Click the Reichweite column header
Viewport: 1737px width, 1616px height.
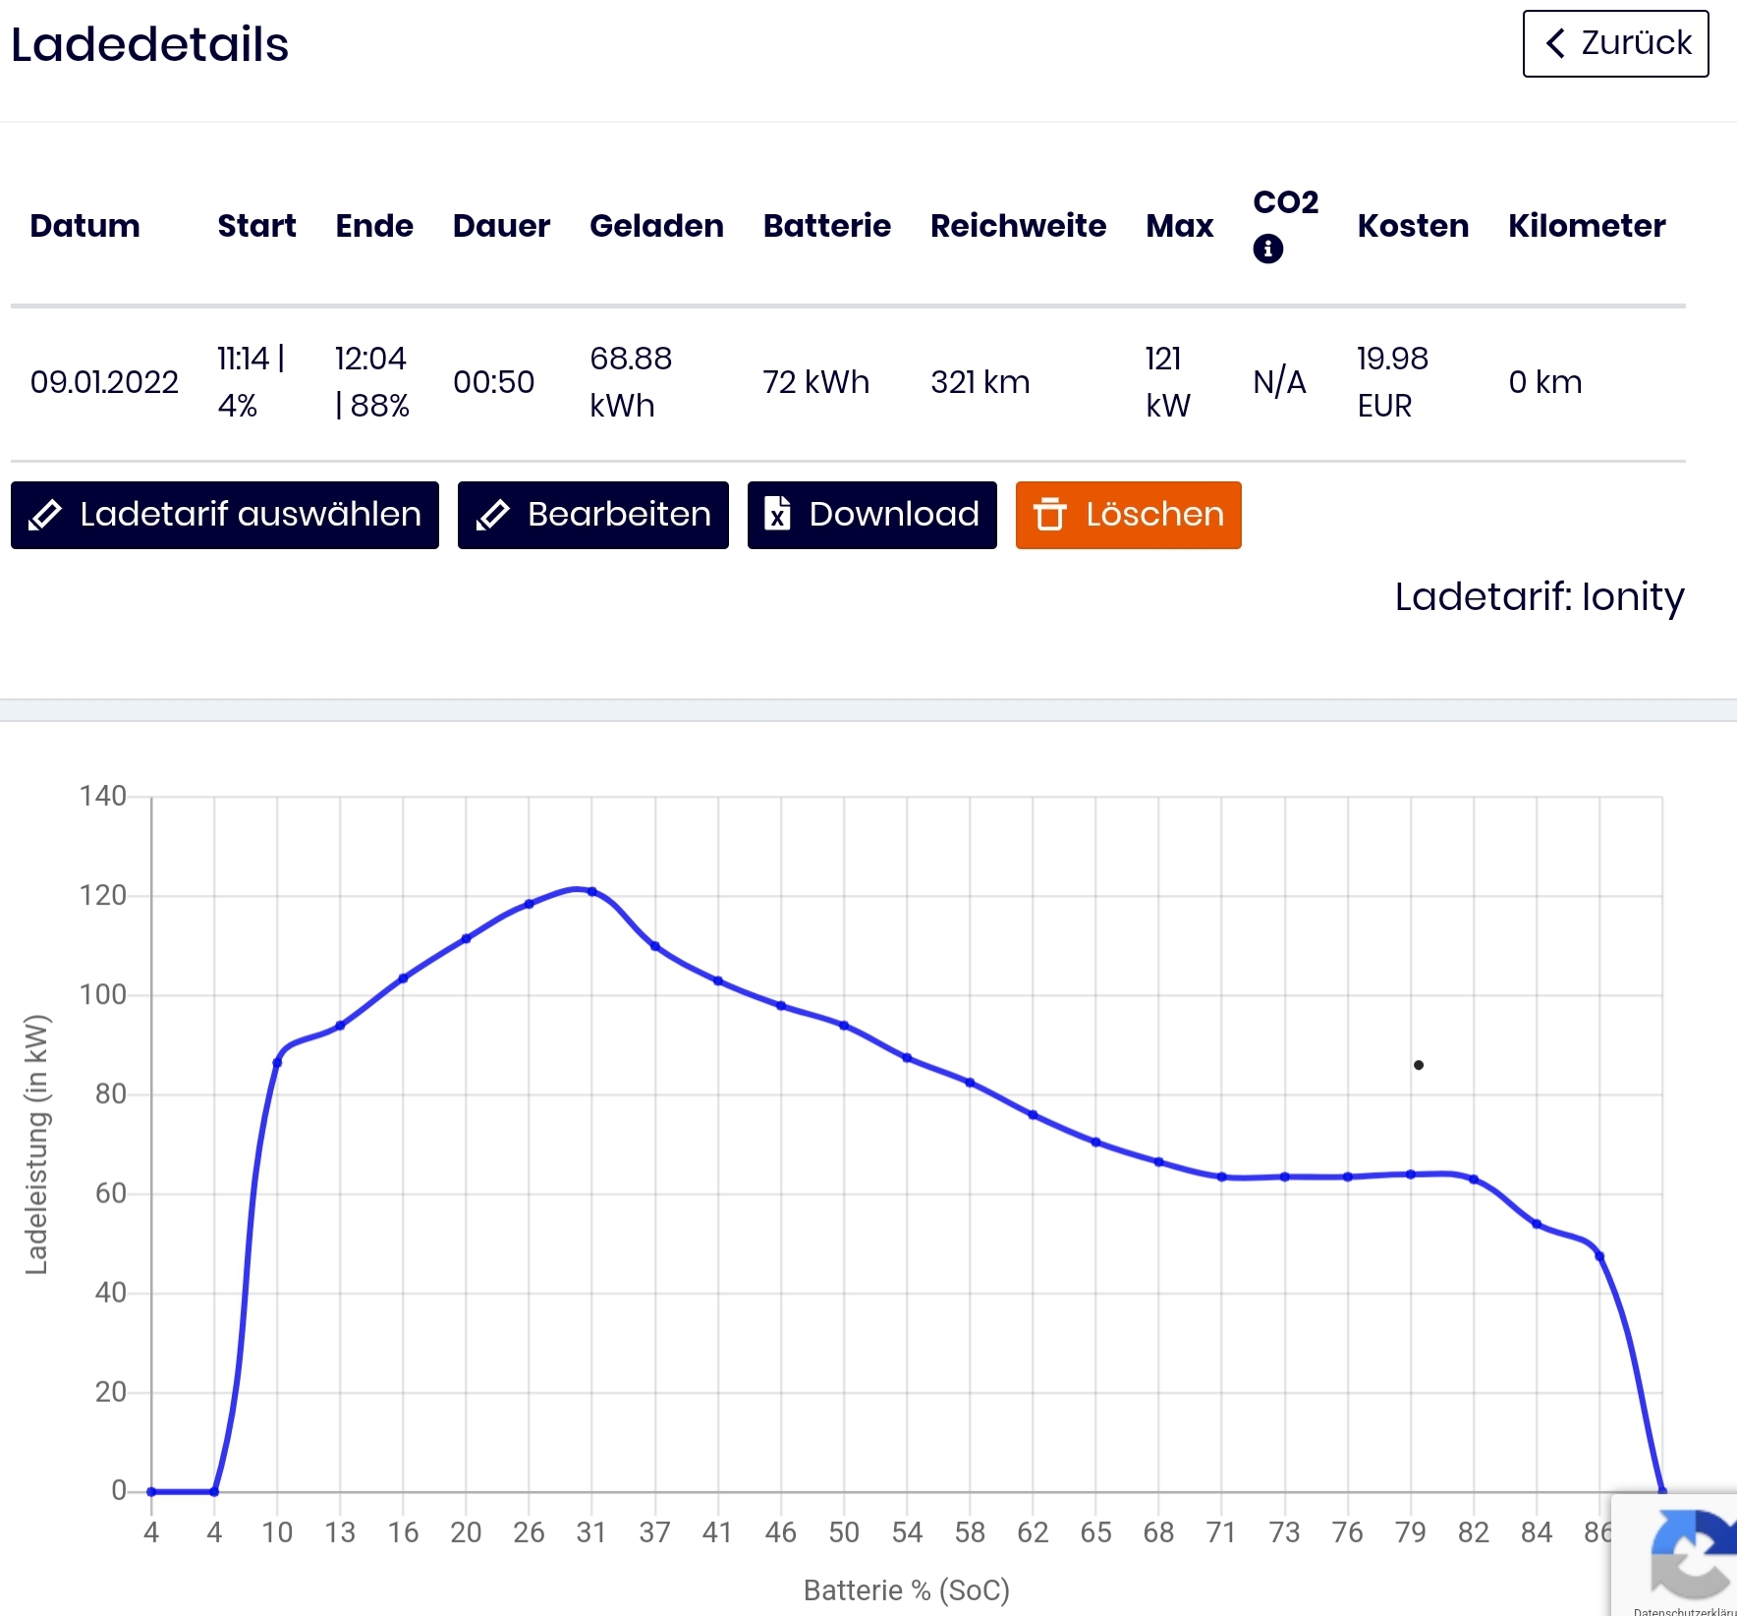point(1018,226)
